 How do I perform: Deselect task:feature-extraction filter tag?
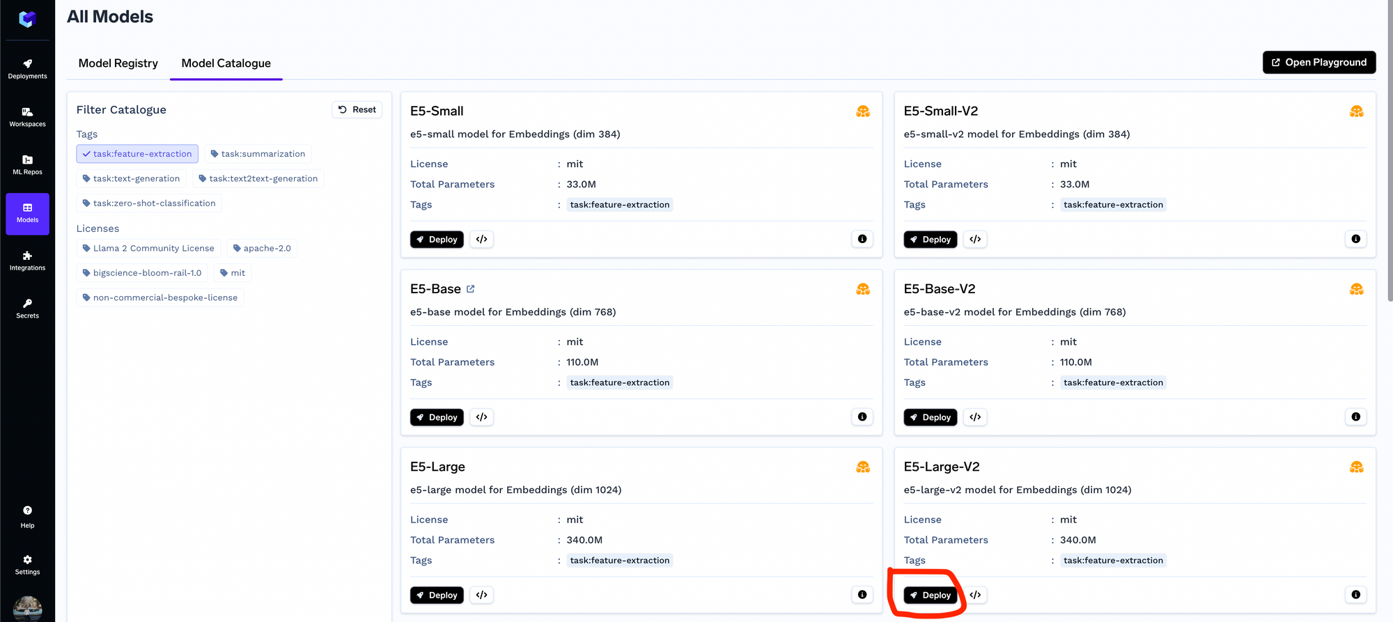137,154
